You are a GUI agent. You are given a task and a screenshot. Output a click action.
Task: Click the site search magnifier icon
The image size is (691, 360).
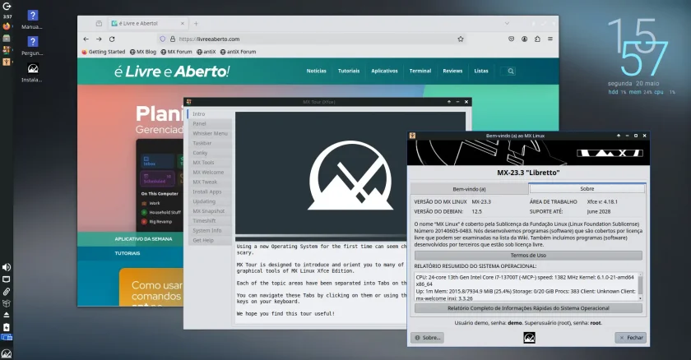click(510, 71)
